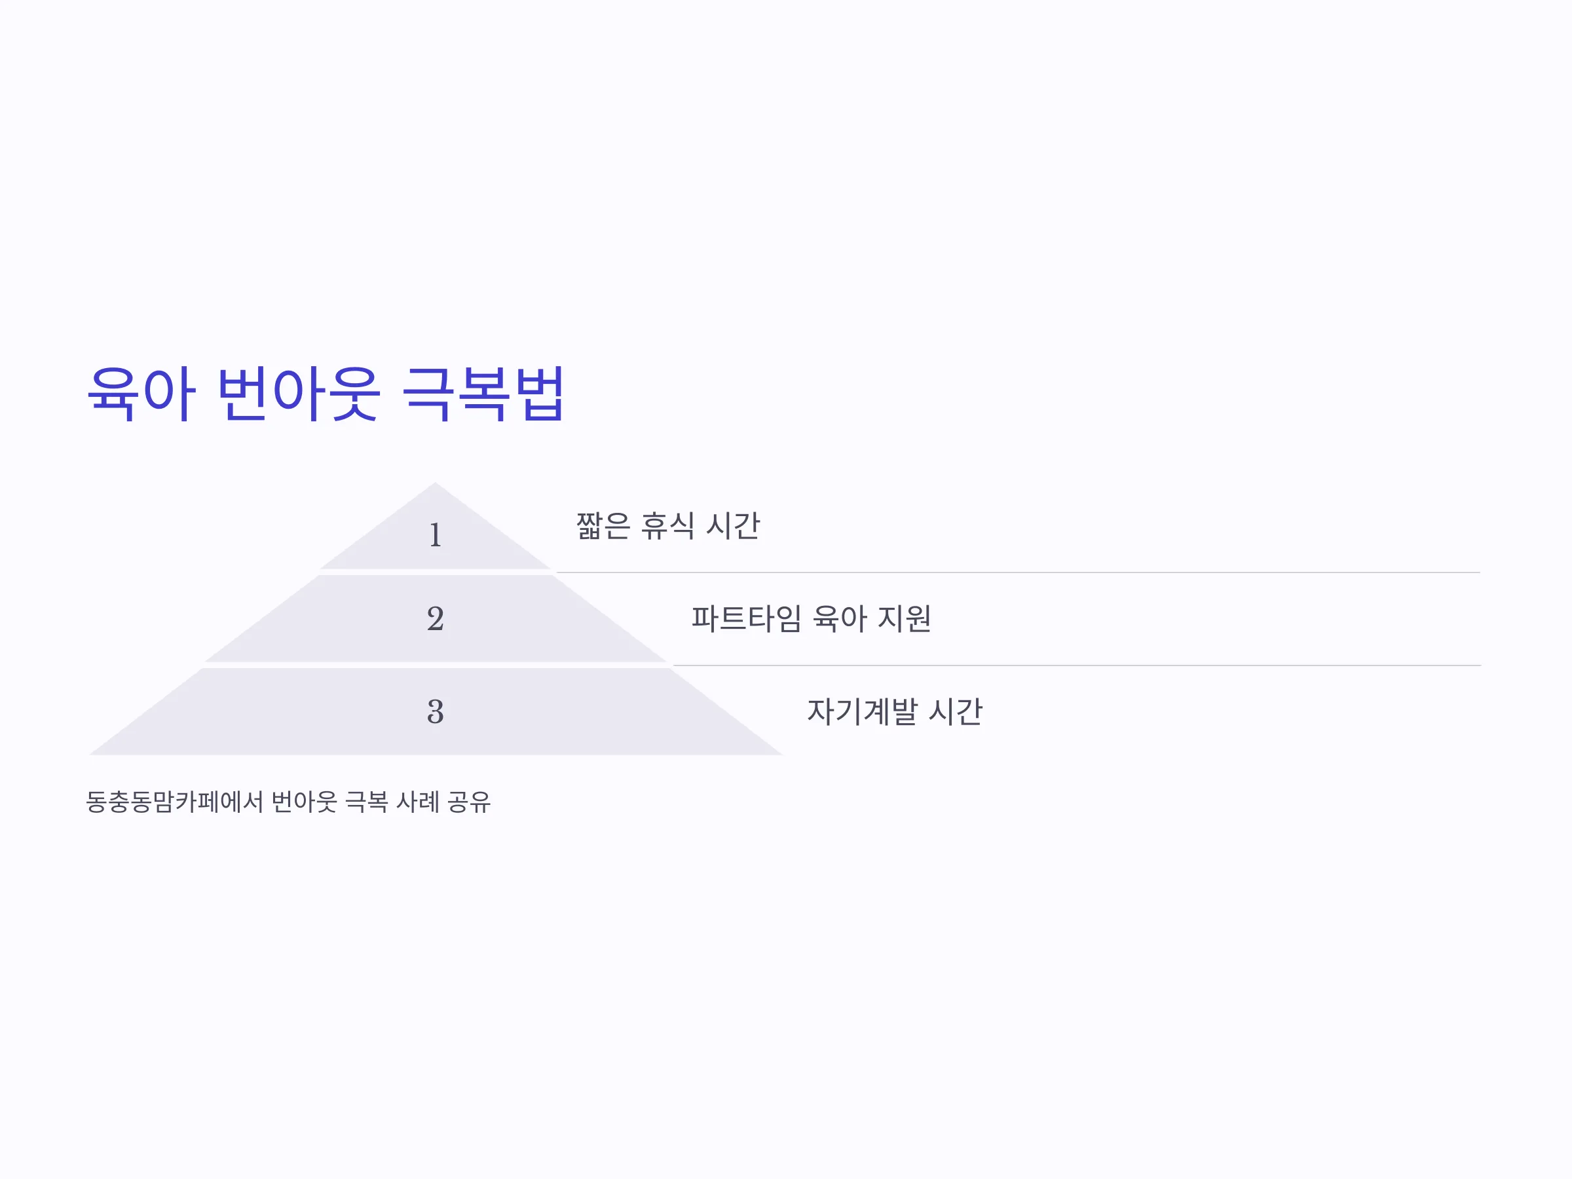Select the word 휴식 in the first label

[x=667, y=526]
